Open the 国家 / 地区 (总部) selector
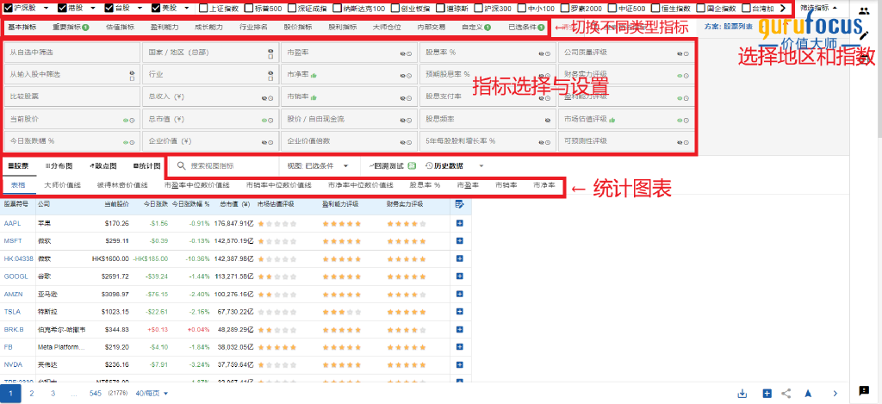This screenshot has width=882, height=404. point(210,53)
